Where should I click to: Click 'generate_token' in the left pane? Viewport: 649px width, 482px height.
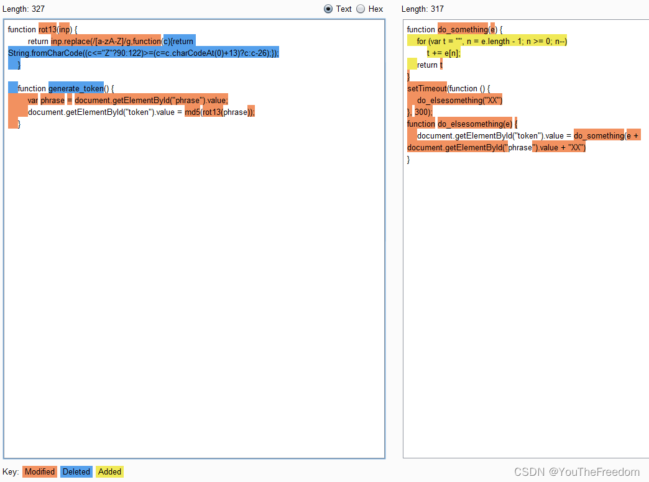coord(76,89)
